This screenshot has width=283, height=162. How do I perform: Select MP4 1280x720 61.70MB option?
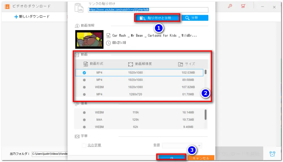click(x=84, y=94)
